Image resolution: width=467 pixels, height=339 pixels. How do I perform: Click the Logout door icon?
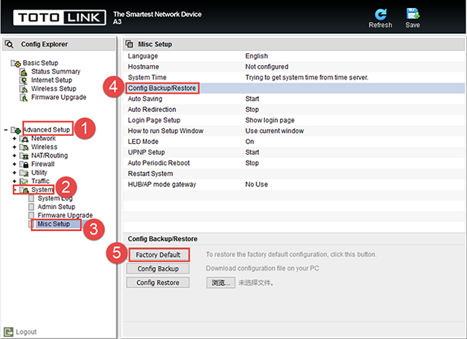pyautogui.click(x=8, y=332)
